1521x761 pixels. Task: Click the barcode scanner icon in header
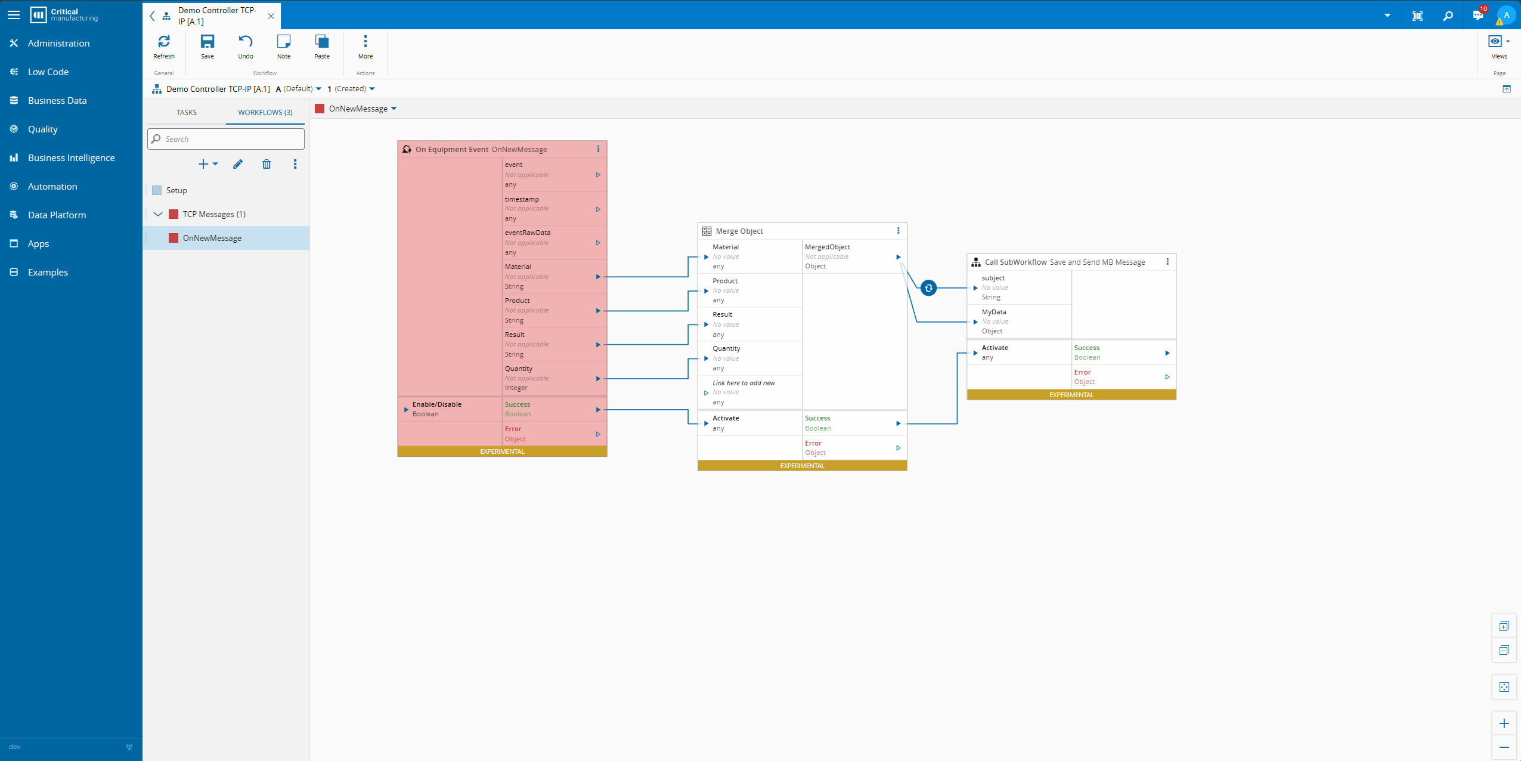click(x=1418, y=16)
